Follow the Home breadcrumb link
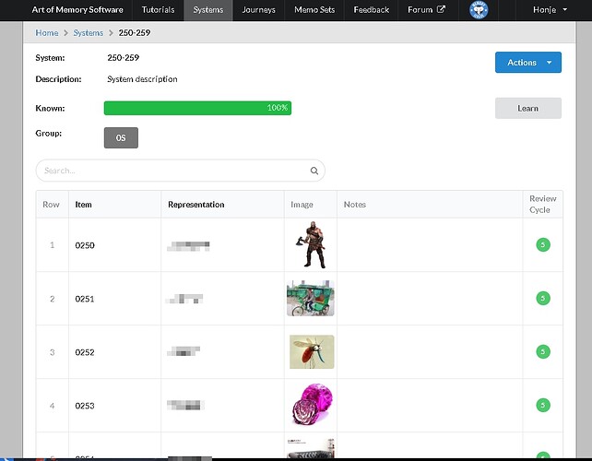The height and width of the screenshot is (461, 592). 47,33
